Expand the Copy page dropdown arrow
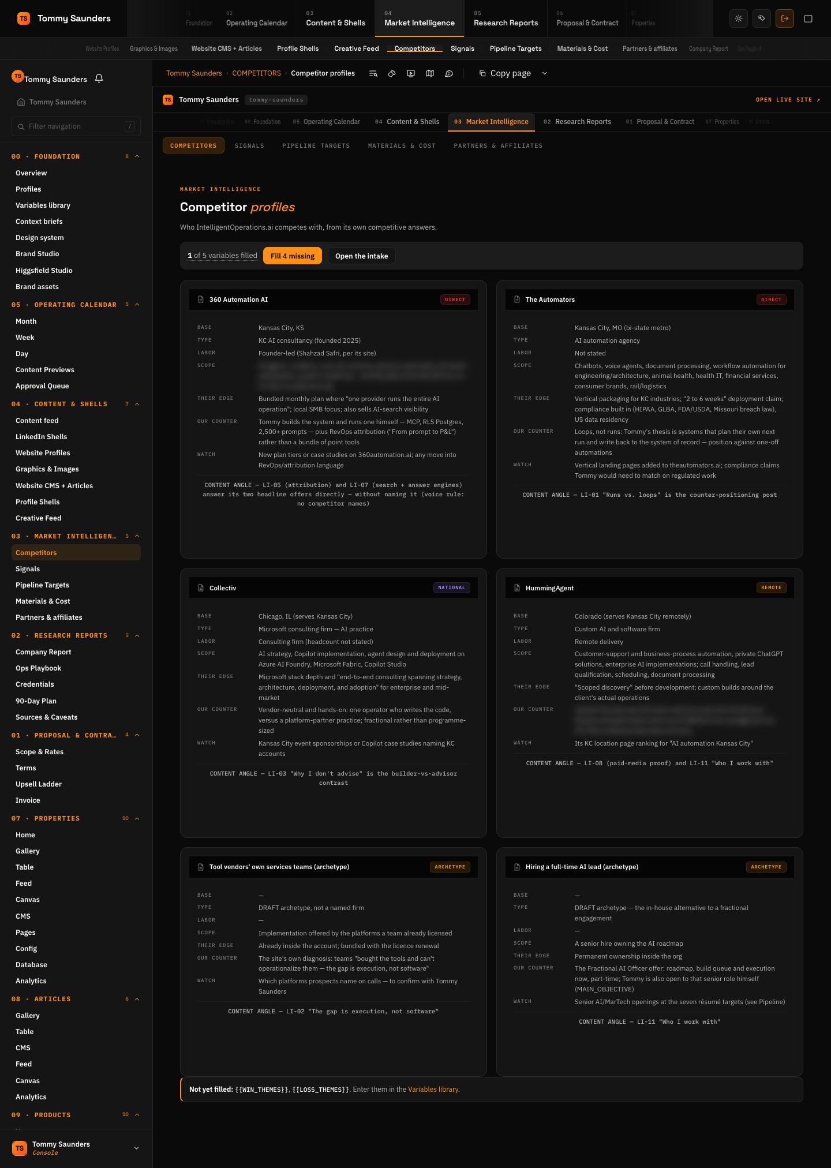The width and height of the screenshot is (831, 1168). point(544,73)
